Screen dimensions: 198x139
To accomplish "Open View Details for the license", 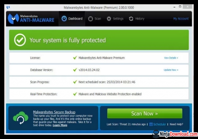I will [x=171, y=58].
